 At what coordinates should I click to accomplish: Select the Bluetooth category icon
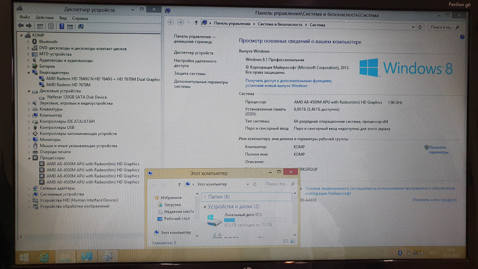point(34,42)
